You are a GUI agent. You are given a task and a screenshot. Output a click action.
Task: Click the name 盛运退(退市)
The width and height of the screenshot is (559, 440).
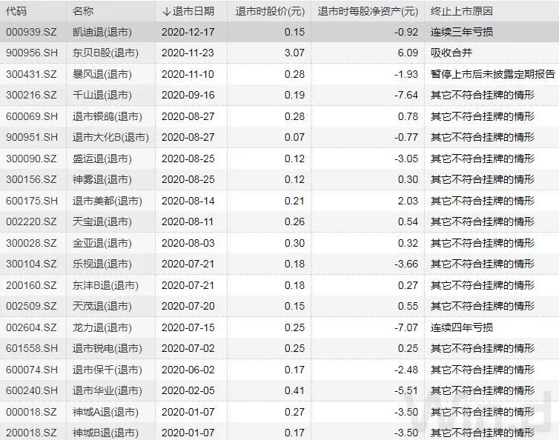(102, 159)
